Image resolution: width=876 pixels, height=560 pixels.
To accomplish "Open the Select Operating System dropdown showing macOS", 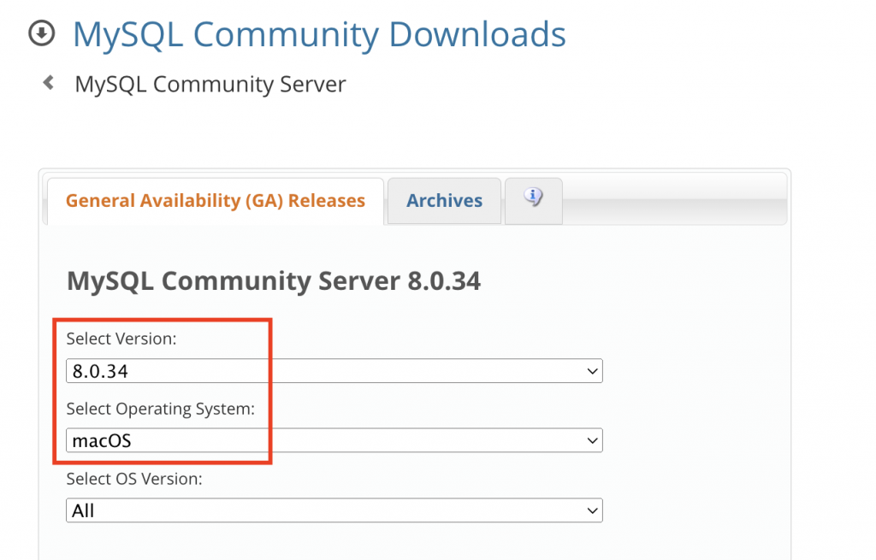I will pos(334,440).
